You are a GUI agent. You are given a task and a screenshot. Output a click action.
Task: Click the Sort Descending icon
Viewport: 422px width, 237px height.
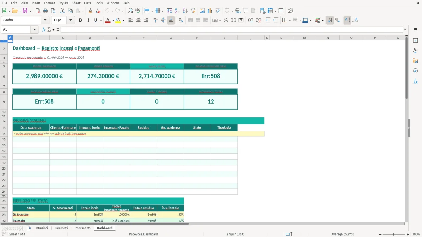tap(185, 11)
